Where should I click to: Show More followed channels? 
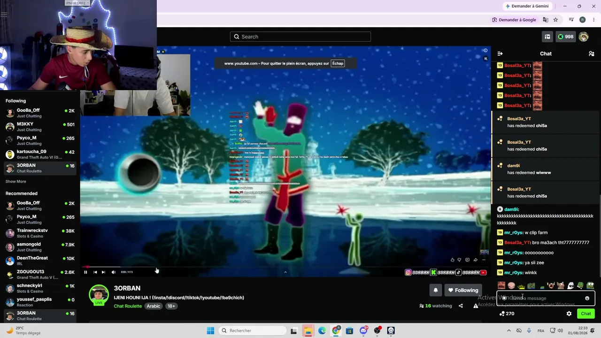(x=16, y=182)
